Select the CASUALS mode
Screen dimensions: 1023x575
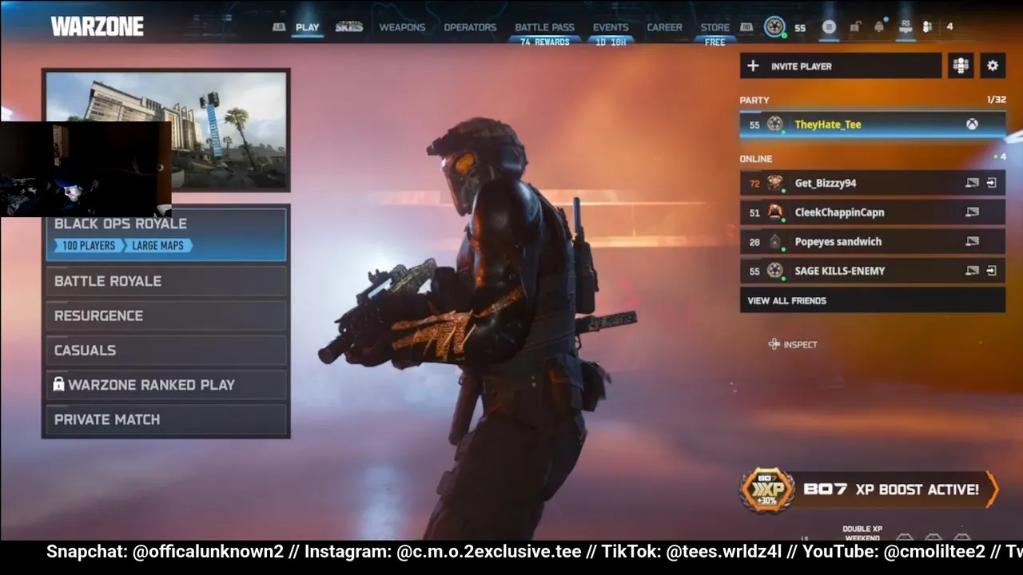click(165, 350)
